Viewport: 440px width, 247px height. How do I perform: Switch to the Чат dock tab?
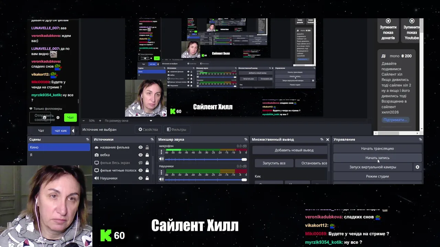point(41,131)
